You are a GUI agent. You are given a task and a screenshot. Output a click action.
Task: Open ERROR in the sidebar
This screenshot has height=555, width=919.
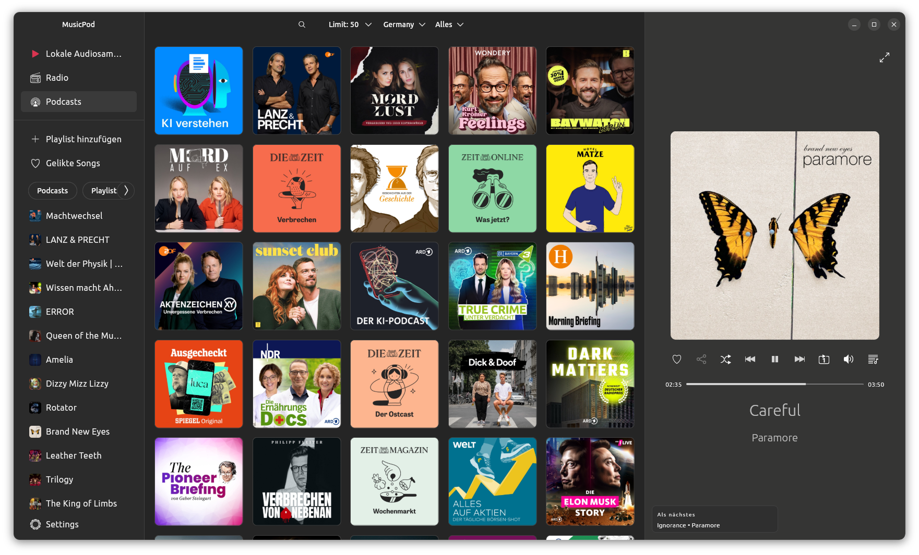pyautogui.click(x=79, y=312)
